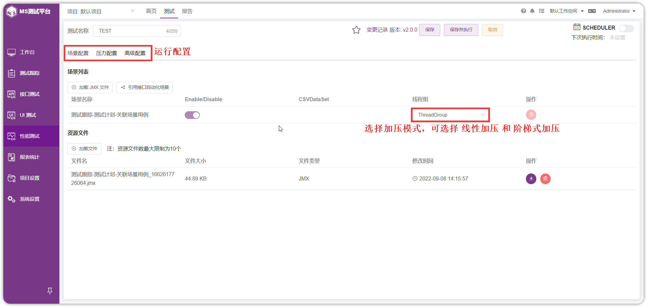The image size is (647, 307).
Task: Download the JMX resource file
Action: pyautogui.click(x=531, y=178)
